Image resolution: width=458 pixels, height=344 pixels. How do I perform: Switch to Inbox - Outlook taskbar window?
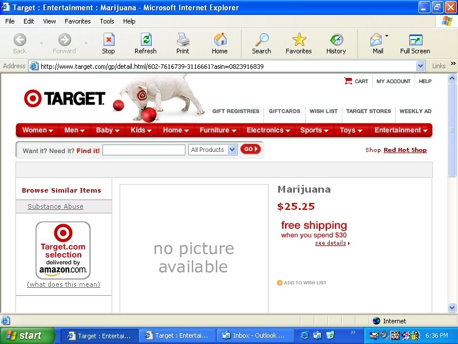254,335
